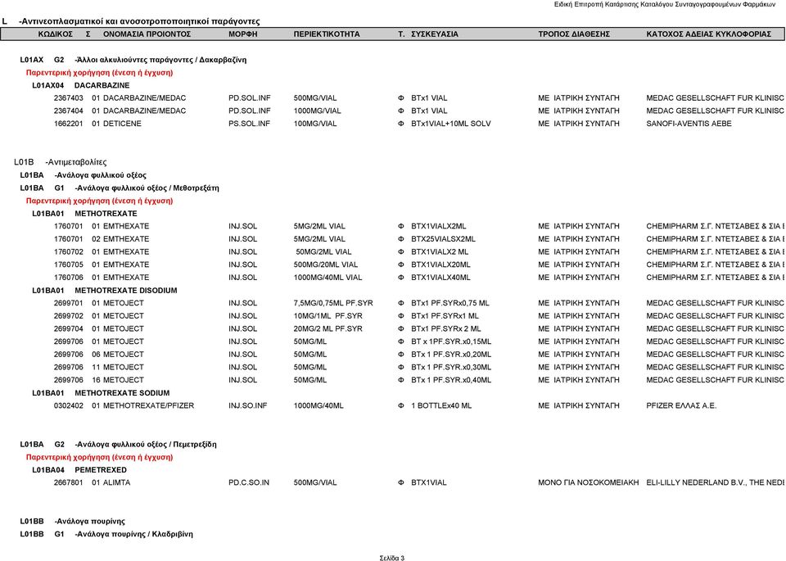This screenshot has height=561, width=786.
Task: Click the '500MG/20ML VIAL' content value
Action: pyautogui.click(x=326, y=265)
